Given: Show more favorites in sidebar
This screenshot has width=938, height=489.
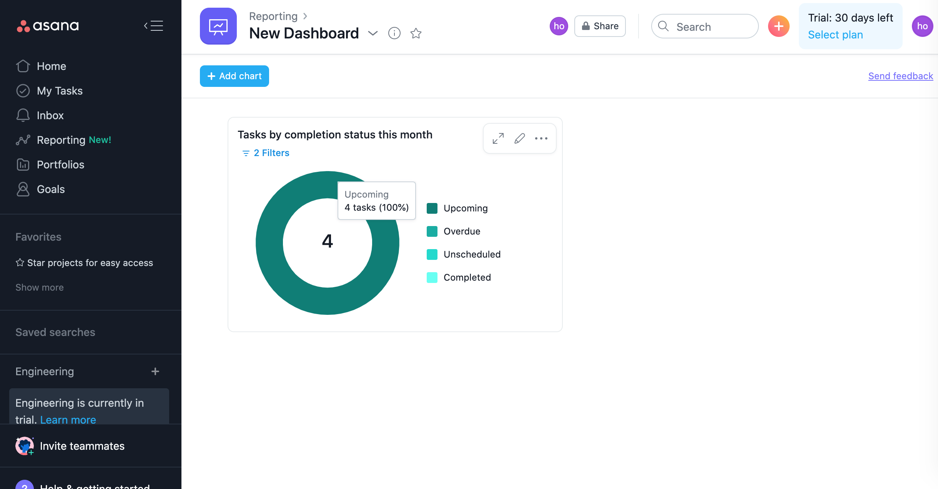Looking at the screenshot, I should [40, 288].
